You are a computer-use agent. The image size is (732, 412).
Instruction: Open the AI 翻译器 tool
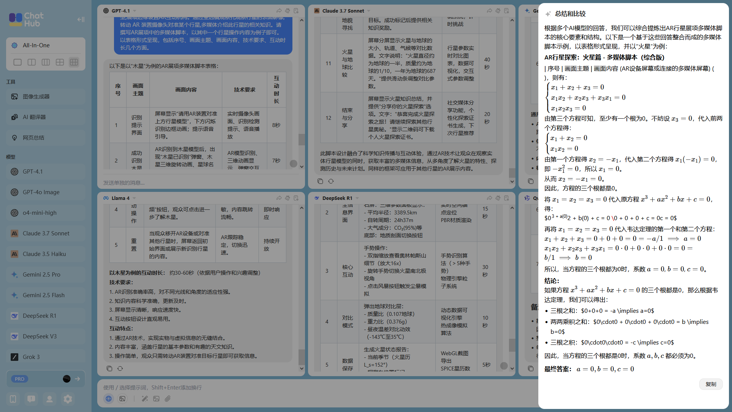click(46, 117)
